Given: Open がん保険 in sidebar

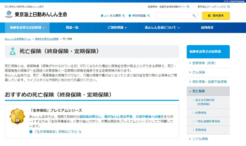Looking at the screenshot, I should pos(208,72).
